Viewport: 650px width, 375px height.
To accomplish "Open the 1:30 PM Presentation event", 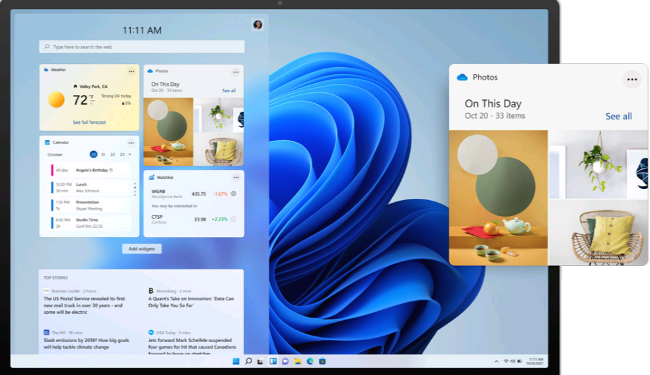I will point(90,205).
